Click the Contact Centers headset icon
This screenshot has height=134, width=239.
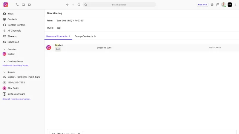point(4,25)
